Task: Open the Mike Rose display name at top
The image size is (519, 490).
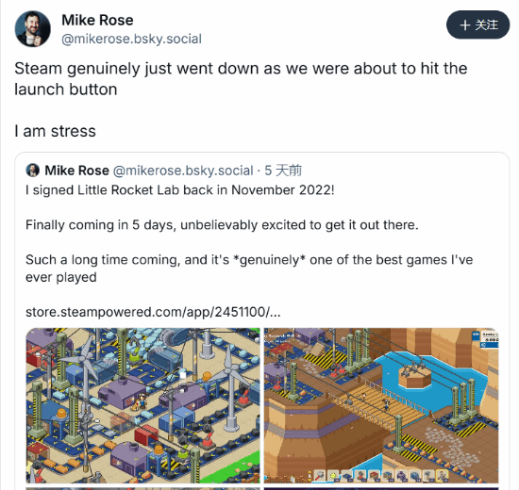Action: pyautogui.click(x=97, y=20)
